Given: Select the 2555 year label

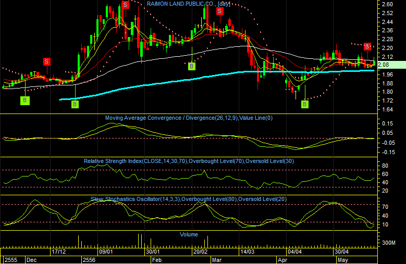Looking at the screenshot, I should (11, 260).
